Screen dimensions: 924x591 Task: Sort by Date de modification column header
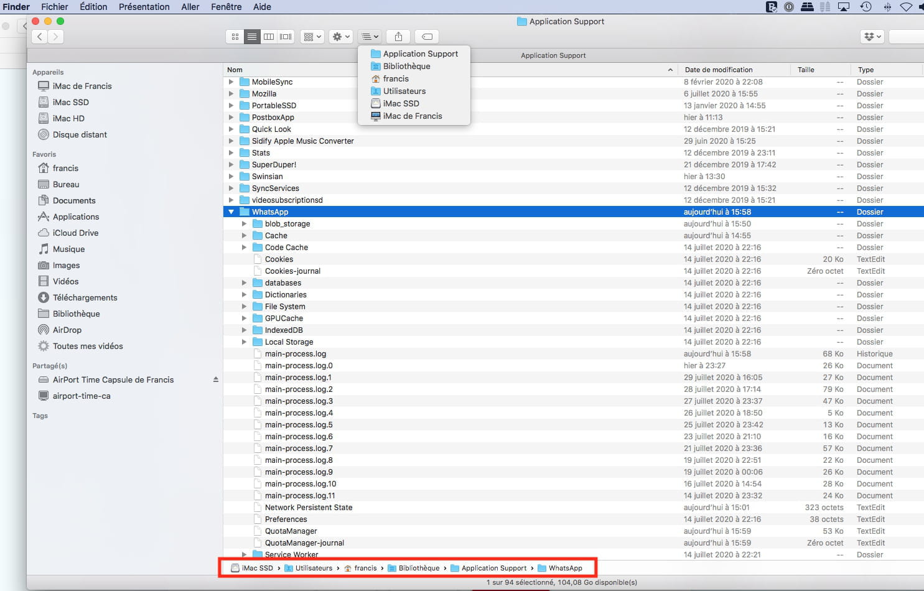click(734, 70)
